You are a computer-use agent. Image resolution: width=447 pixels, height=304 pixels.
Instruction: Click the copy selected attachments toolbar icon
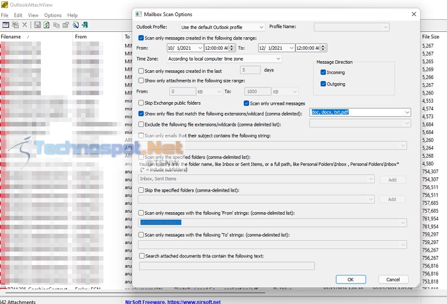click(15, 25)
